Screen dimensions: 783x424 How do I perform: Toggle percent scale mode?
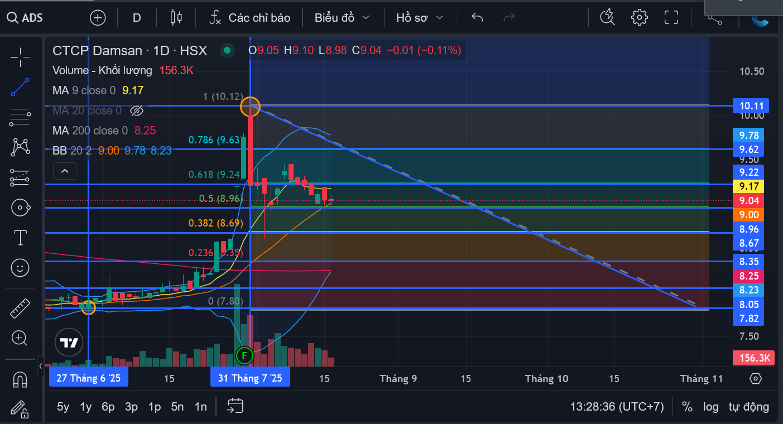[x=687, y=407]
